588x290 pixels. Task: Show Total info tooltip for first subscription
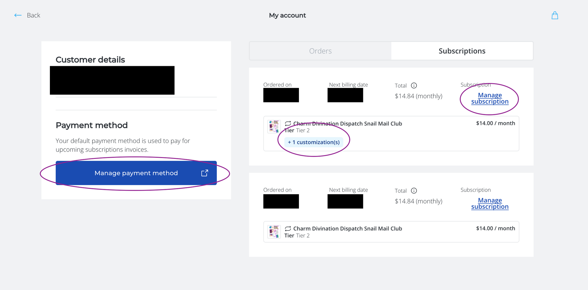click(414, 85)
